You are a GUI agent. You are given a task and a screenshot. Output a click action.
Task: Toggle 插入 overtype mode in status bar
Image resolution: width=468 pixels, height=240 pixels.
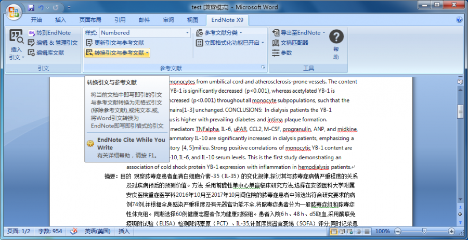tap(124, 231)
